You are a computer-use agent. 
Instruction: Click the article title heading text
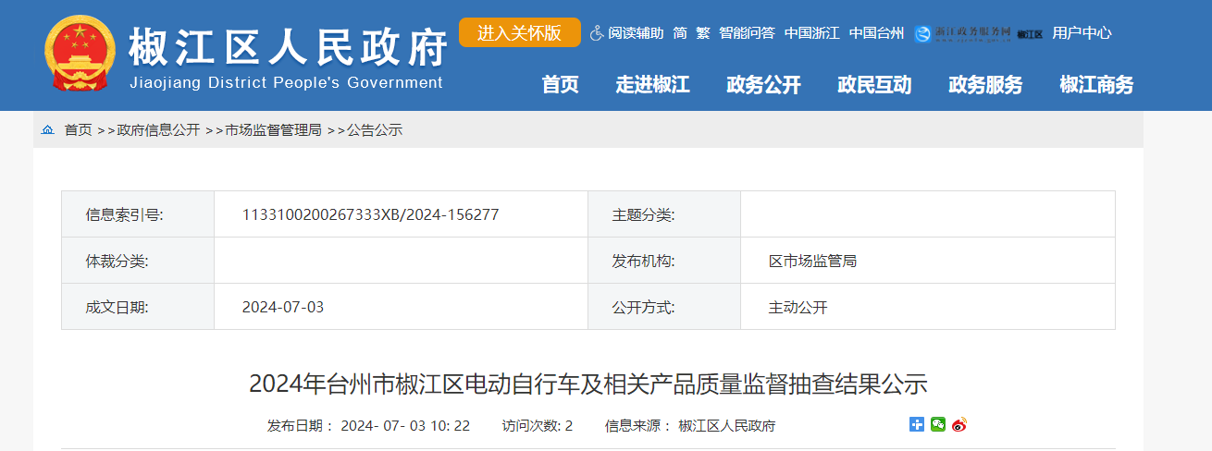click(587, 384)
